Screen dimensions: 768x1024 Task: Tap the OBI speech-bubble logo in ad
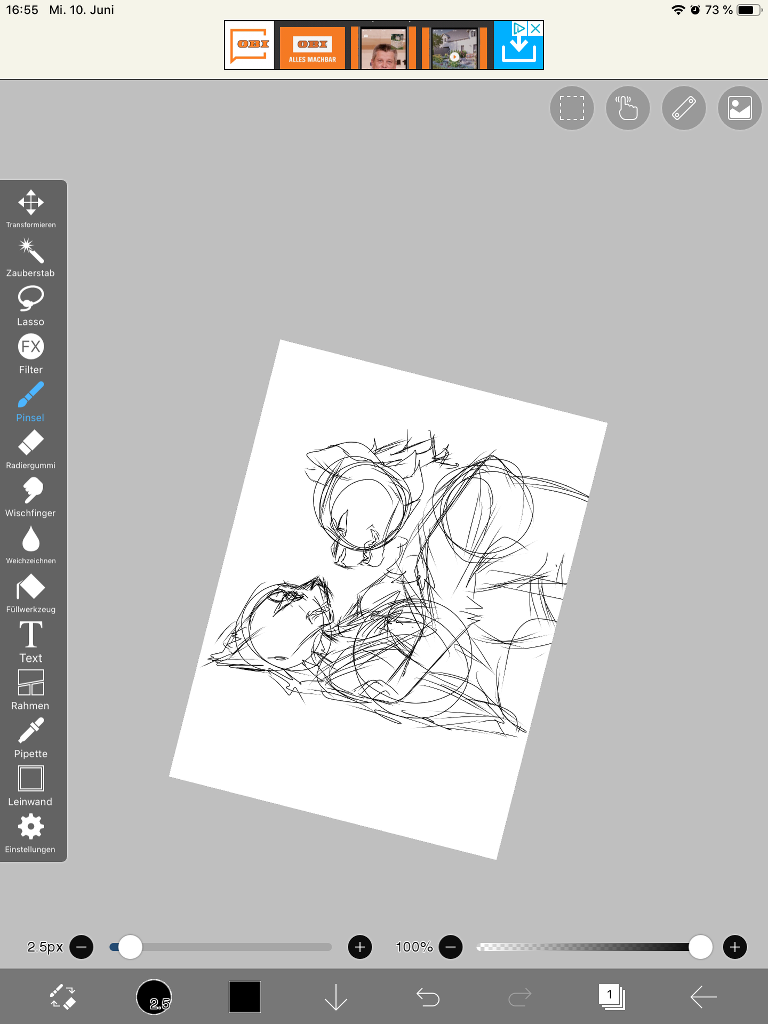point(250,45)
